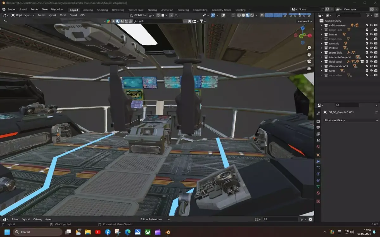Open the Catalog menu in asset browser
This screenshot has width=380, height=237.
[38, 219]
